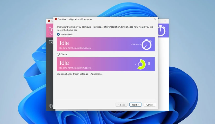Click the tomato icon of background window title
Image resolution: width=215 pixels, height=124 pixels.
49,21
